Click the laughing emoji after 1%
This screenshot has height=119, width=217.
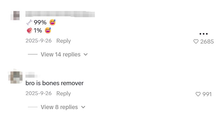[48, 30]
